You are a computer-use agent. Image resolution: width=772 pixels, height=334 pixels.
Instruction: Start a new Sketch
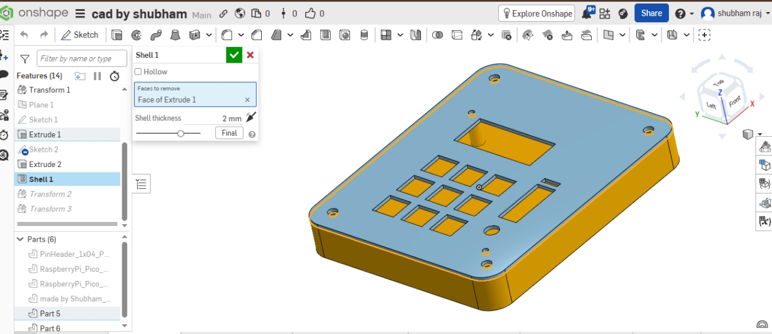click(80, 35)
